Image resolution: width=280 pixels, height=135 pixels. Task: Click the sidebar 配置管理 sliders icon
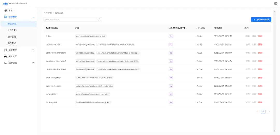click(5, 63)
